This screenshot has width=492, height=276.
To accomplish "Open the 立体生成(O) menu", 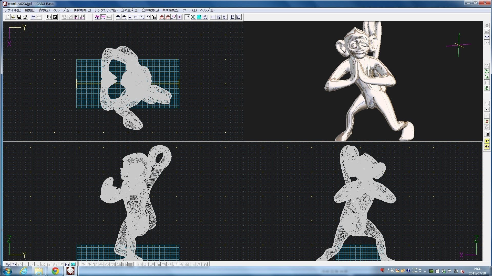I will point(129,10).
